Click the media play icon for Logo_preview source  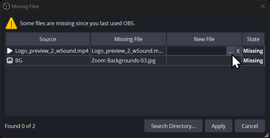(10, 51)
